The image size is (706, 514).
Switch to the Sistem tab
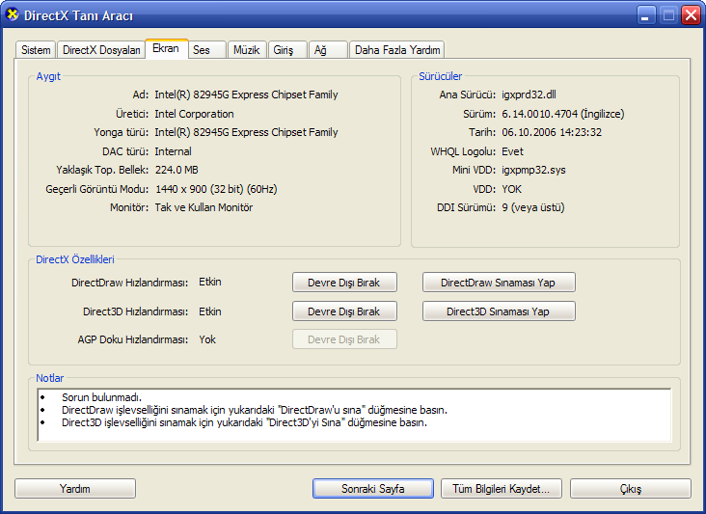36,50
